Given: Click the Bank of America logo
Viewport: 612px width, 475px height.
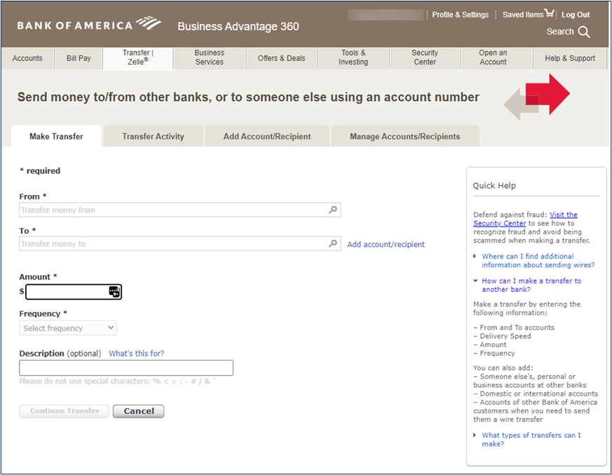Looking at the screenshot, I should (x=89, y=25).
